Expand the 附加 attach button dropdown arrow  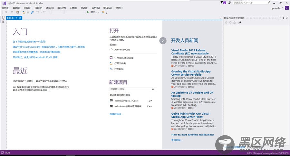point(98,12)
